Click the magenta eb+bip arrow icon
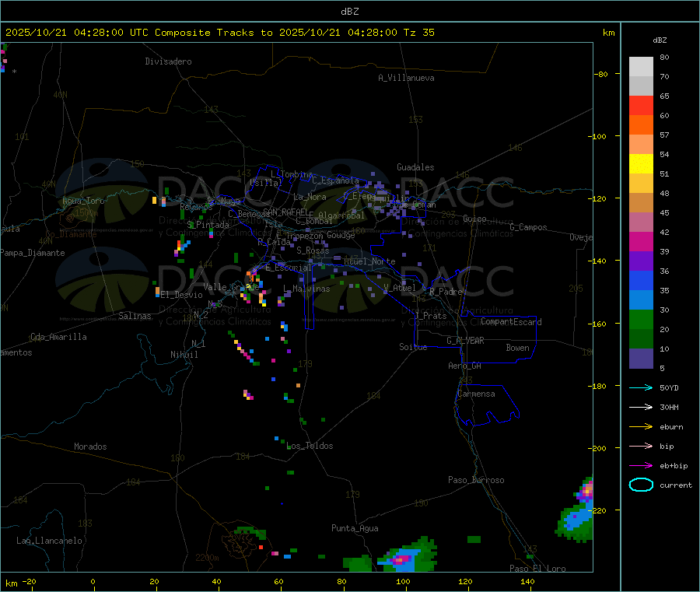Viewport: 700px width, 592px height. pos(641,466)
